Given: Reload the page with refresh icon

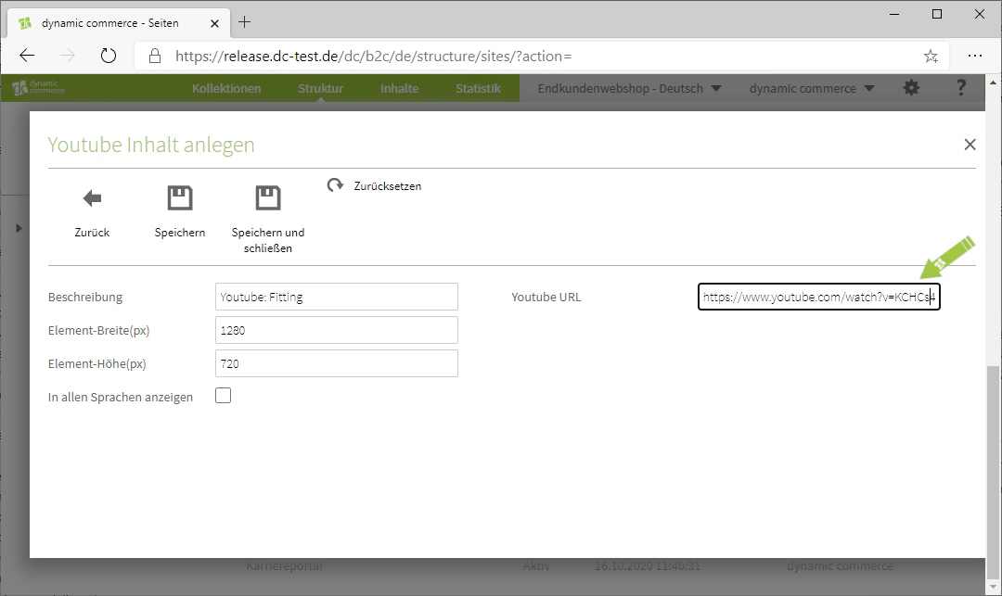Looking at the screenshot, I should (x=109, y=57).
